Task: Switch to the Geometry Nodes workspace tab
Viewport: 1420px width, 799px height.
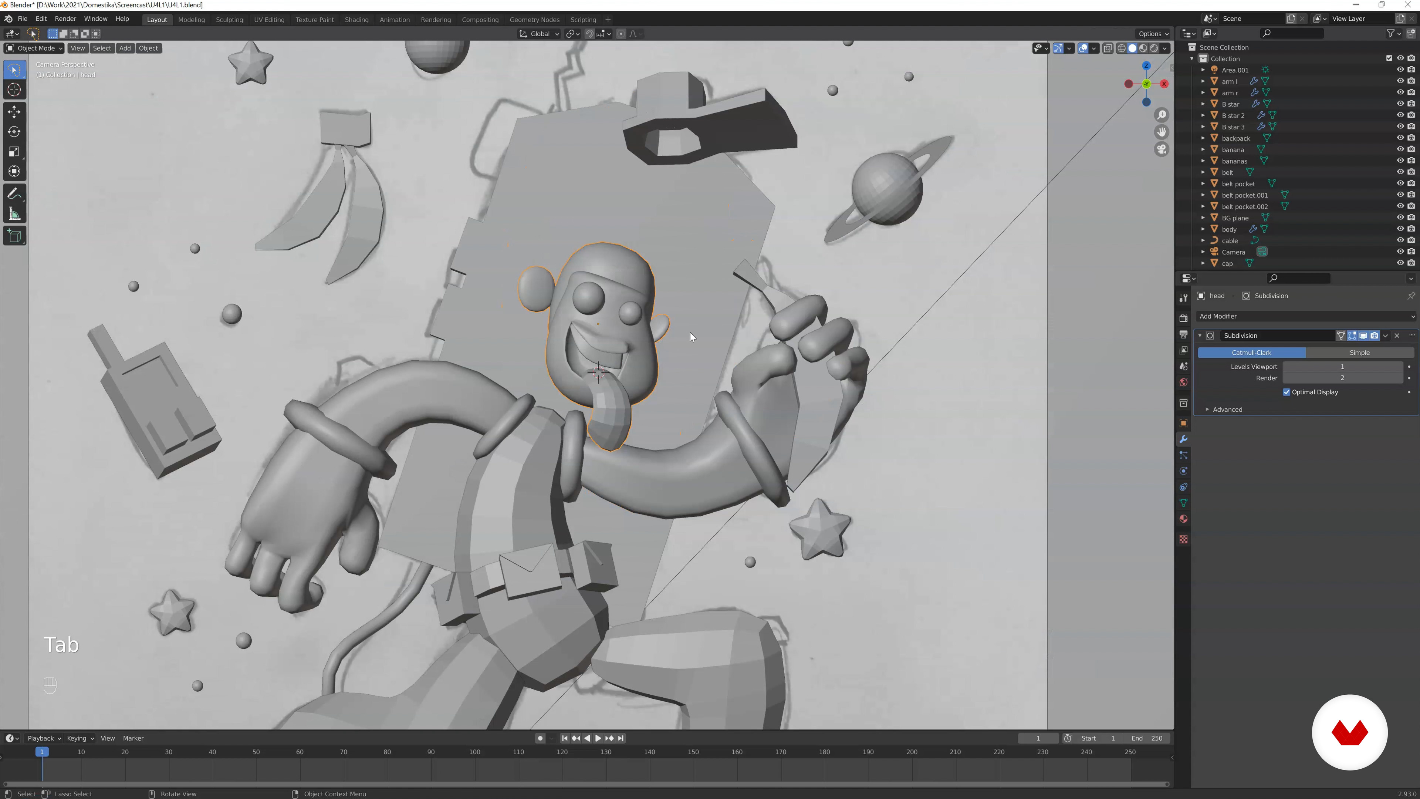Action: (534, 19)
